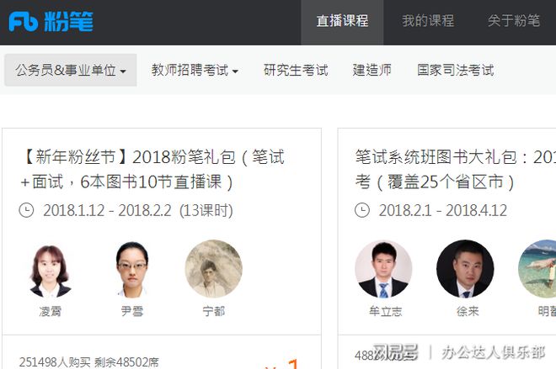The image size is (556, 369).
Task: Go to 我的课程 tab
Action: [428, 21]
